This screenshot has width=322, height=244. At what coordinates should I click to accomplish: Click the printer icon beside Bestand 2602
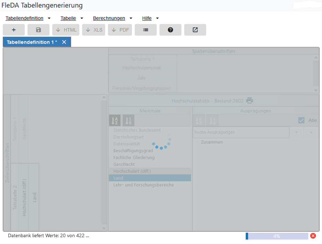(x=249, y=101)
